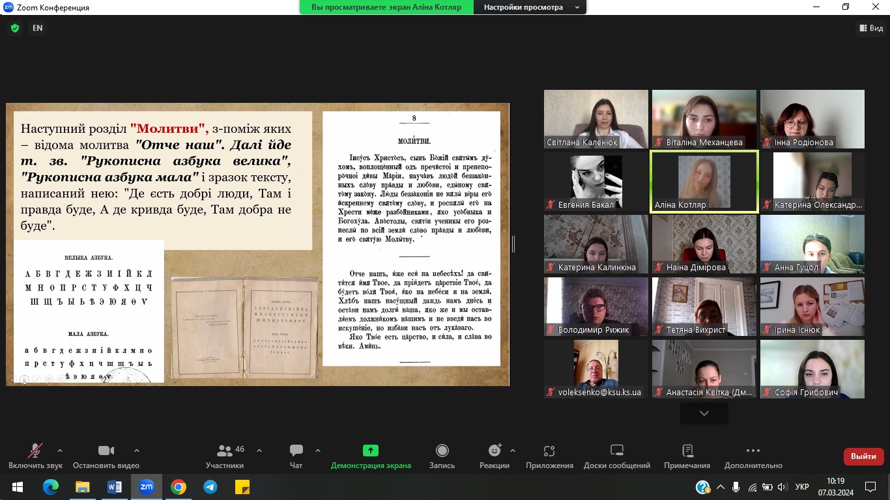Viewport: 890px width, 500px height.
Task: Open the Примечания notes icon
Action: point(687,451)
